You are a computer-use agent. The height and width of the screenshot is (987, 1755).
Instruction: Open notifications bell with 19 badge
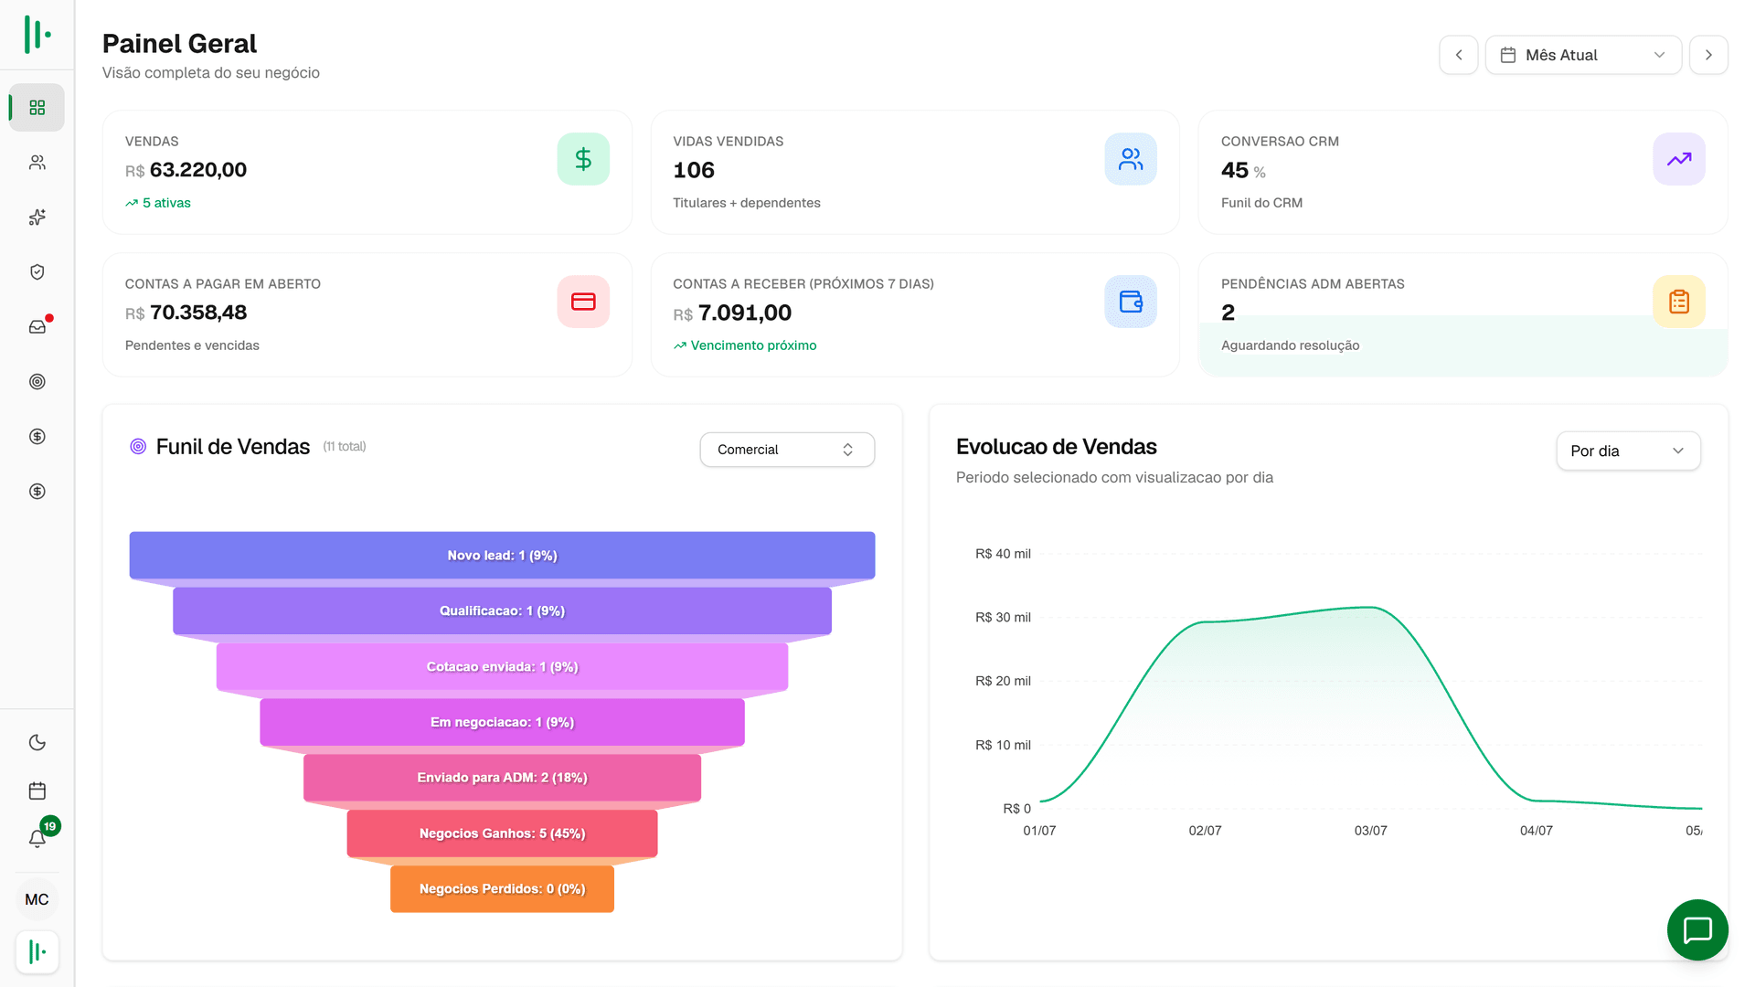37,838
